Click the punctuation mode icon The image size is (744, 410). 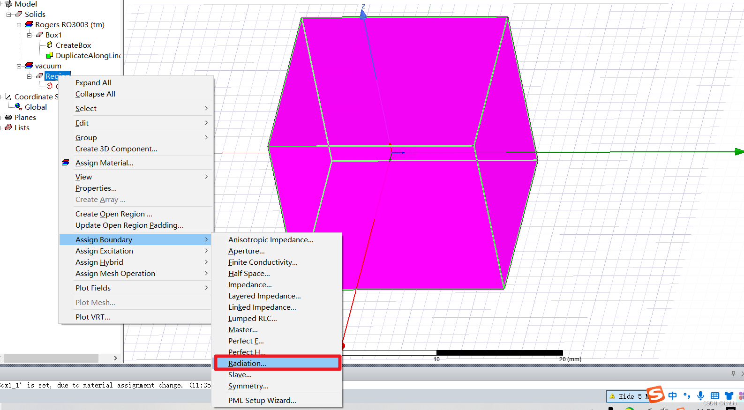pos(687,395)
